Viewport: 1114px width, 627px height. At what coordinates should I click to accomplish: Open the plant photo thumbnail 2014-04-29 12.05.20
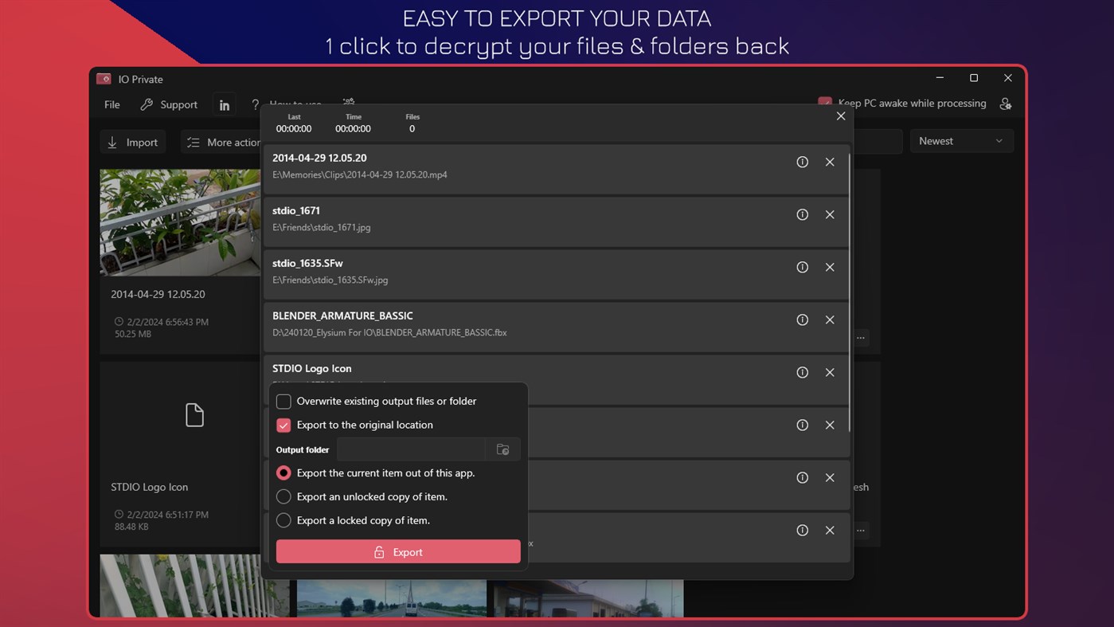tap(180, 222)
